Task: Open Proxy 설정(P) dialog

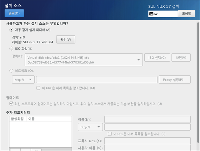Action: 175,80
